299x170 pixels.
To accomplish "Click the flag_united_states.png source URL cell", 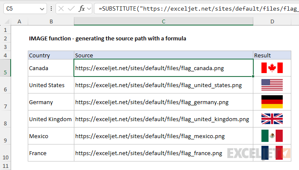I will click(x=164, y=85).
